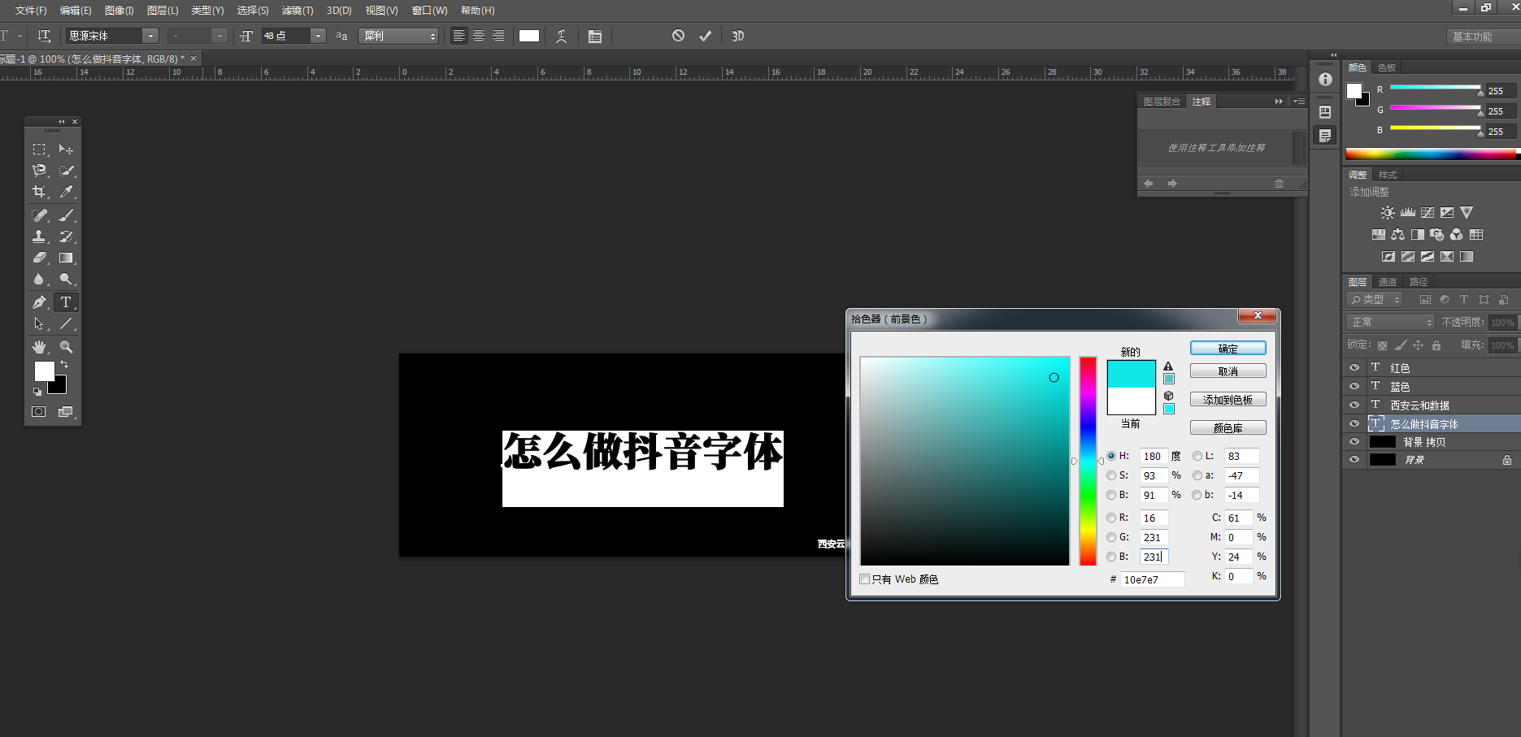Click the Quick Mask mode icon
The width and height of the screenshot is (1521, 737).
tap(38, 412)
